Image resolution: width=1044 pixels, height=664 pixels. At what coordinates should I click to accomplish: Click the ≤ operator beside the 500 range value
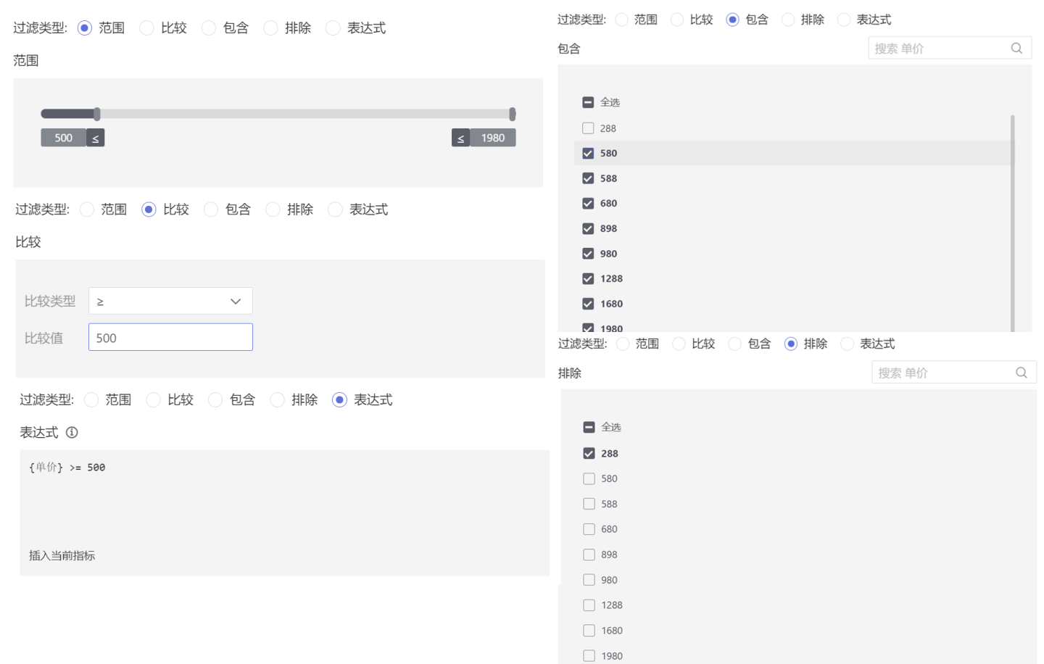coord(96,138)
